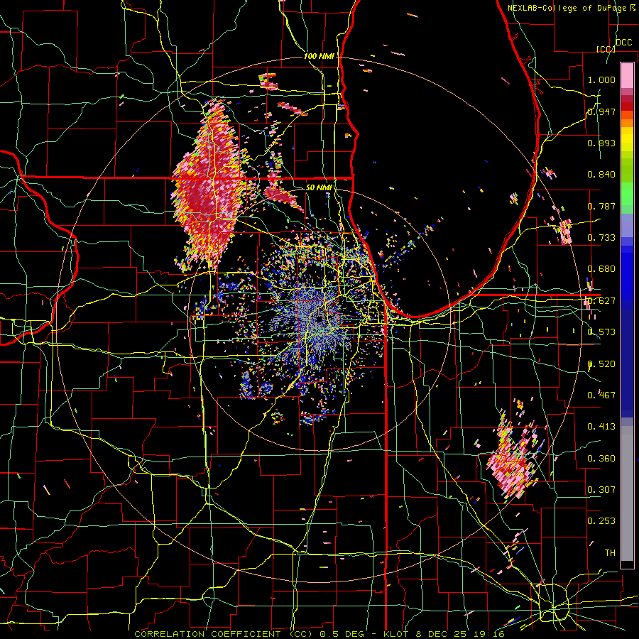Pick the periwinkle swatch near 0.750

[x=627, y=225]
